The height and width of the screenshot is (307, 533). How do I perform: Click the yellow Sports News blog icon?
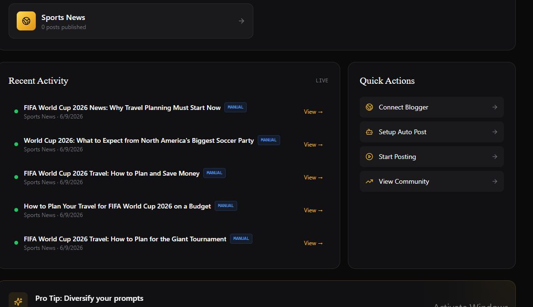click(26, 21)
